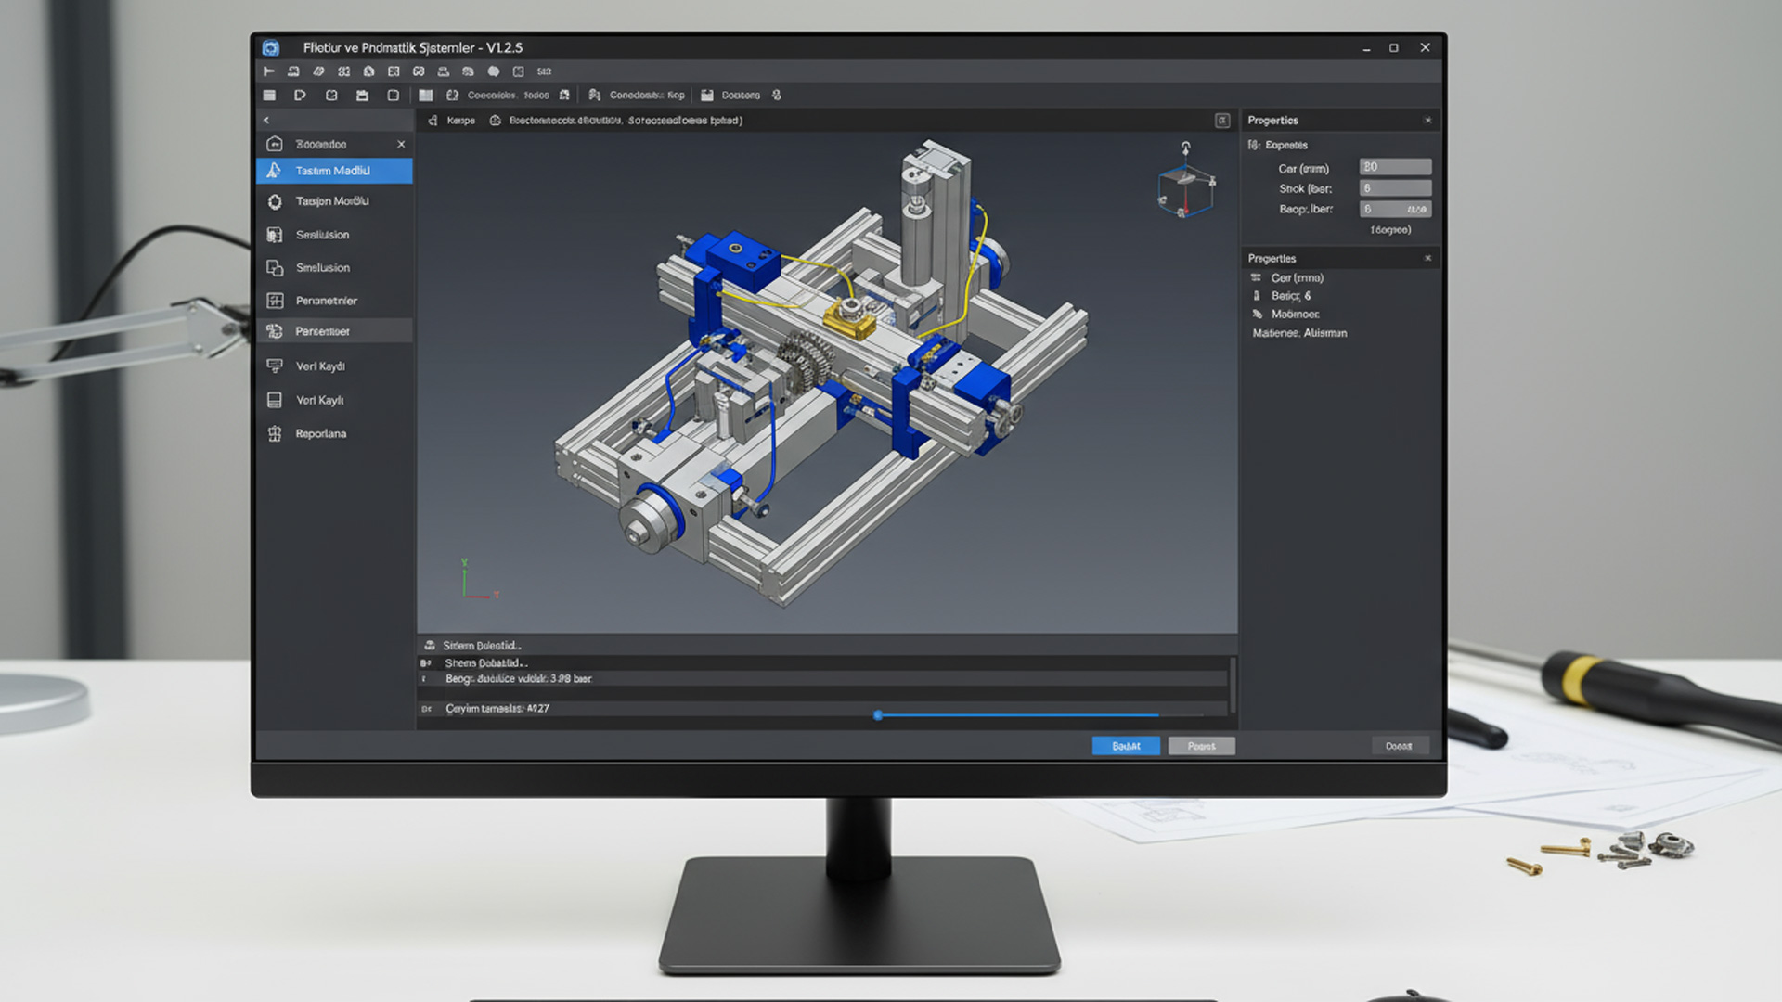Click the Reporlana sidebar icon
This screenshot has height=1002, width=1782.
(x=275, y=433)
